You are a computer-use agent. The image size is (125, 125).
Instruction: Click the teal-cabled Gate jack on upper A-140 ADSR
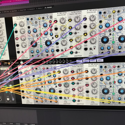pyautogui.click(x=15, y=25)
